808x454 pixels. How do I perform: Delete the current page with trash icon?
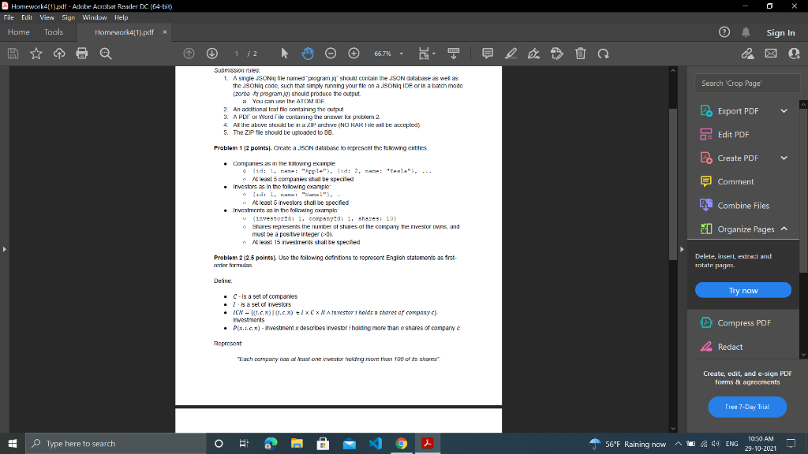coord(579,53)
